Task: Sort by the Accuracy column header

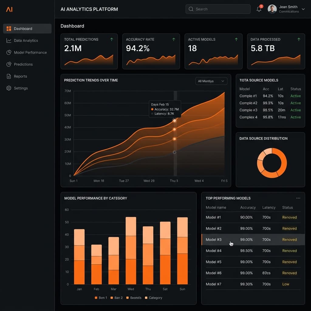Action: pos(248,207)
